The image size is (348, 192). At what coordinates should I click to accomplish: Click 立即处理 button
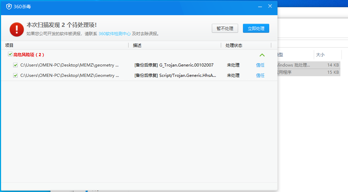coord(256,28)
